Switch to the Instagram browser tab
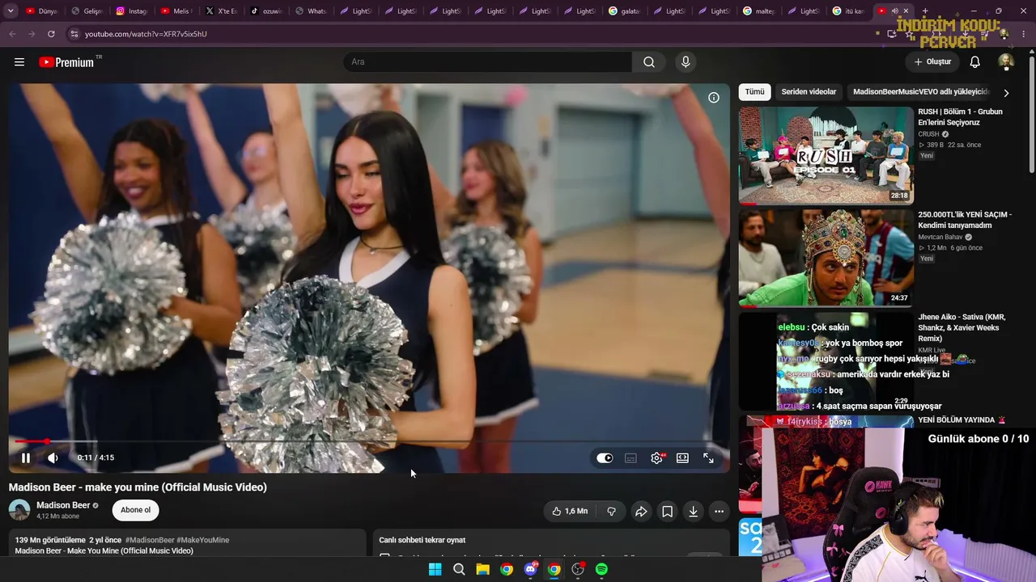 tap(131, 11)
